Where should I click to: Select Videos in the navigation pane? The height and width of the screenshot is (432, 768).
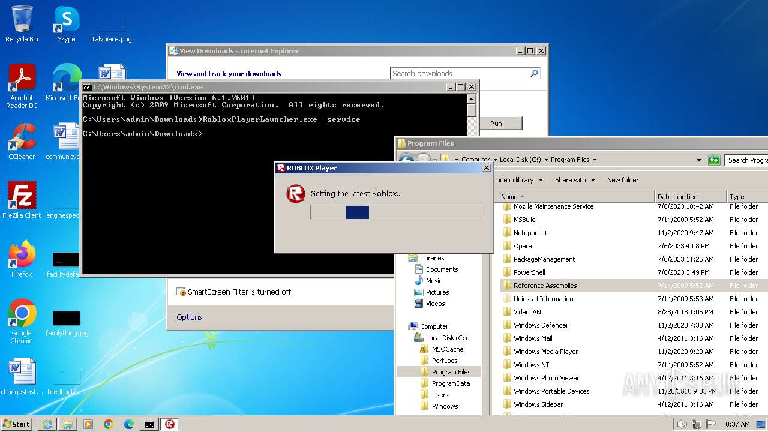[x=430, y=304]
